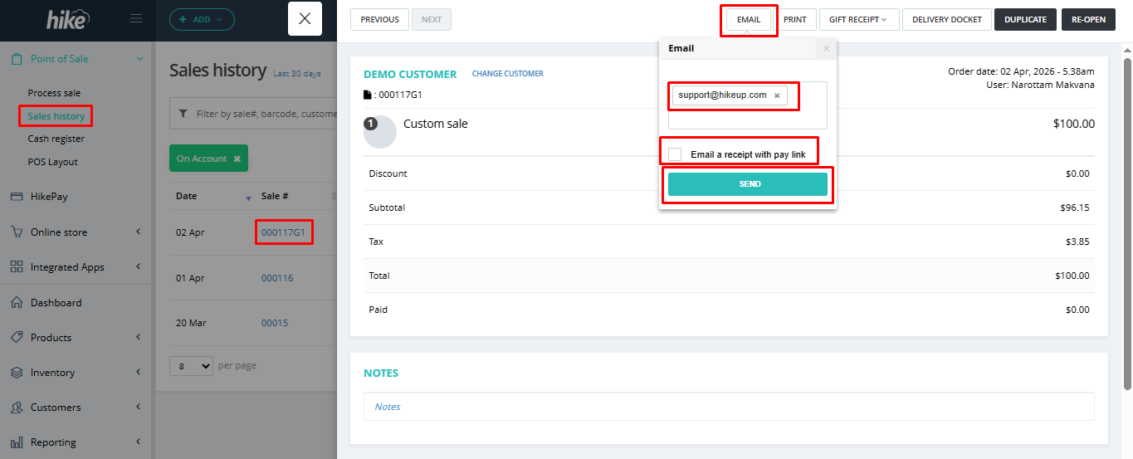Open sale number 000116
This screenshot has width=1133, height=459.
[x=277, y=278]
